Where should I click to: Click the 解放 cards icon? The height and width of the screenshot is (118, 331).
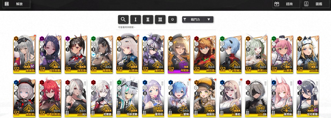pyautogui.click(x=7, y=4)
